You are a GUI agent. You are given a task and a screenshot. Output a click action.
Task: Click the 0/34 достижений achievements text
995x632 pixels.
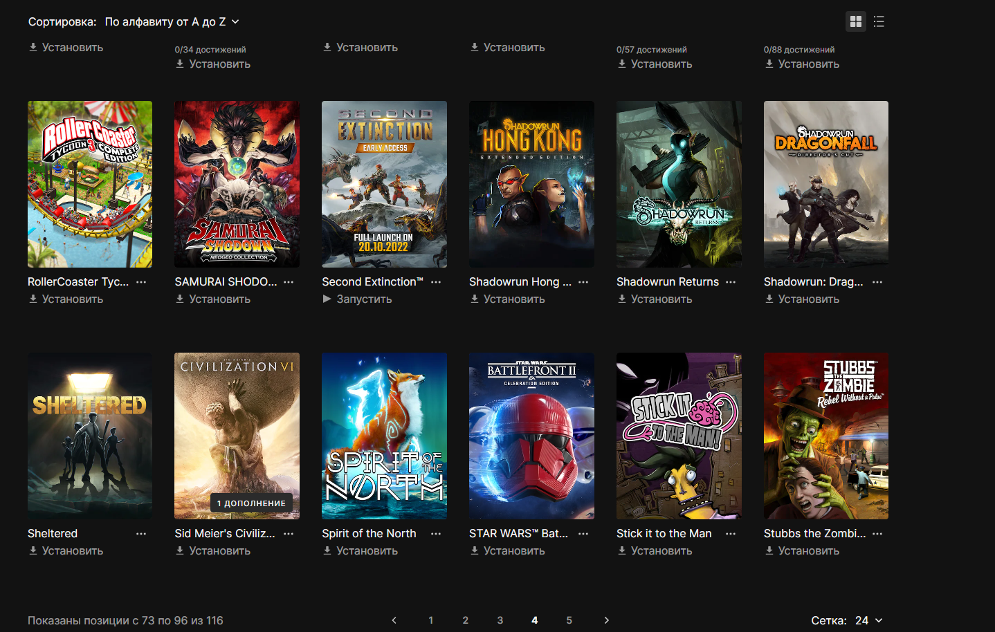coord(210,50)
